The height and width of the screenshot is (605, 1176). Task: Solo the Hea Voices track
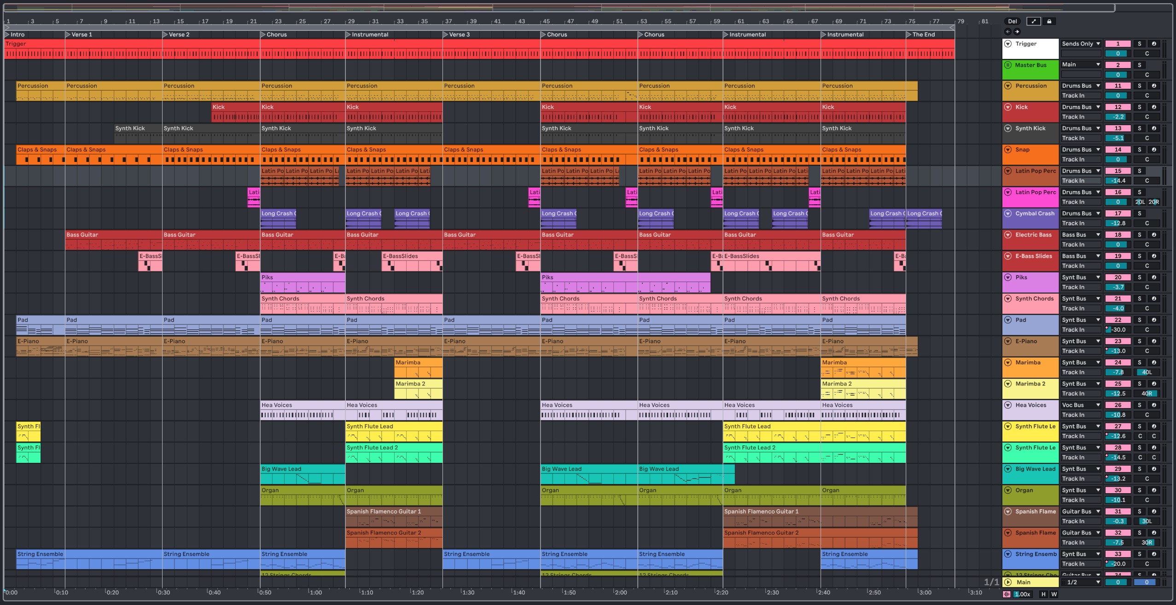tap(1139, 405)
